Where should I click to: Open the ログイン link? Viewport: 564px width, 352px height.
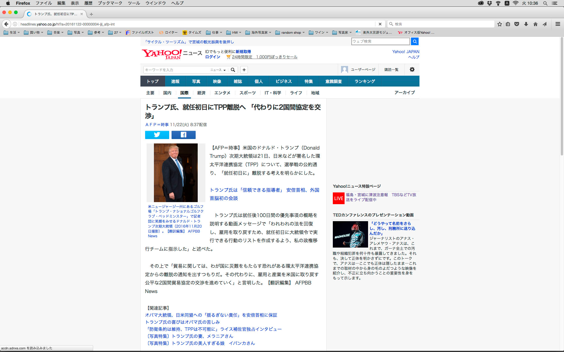pos(212,57)
